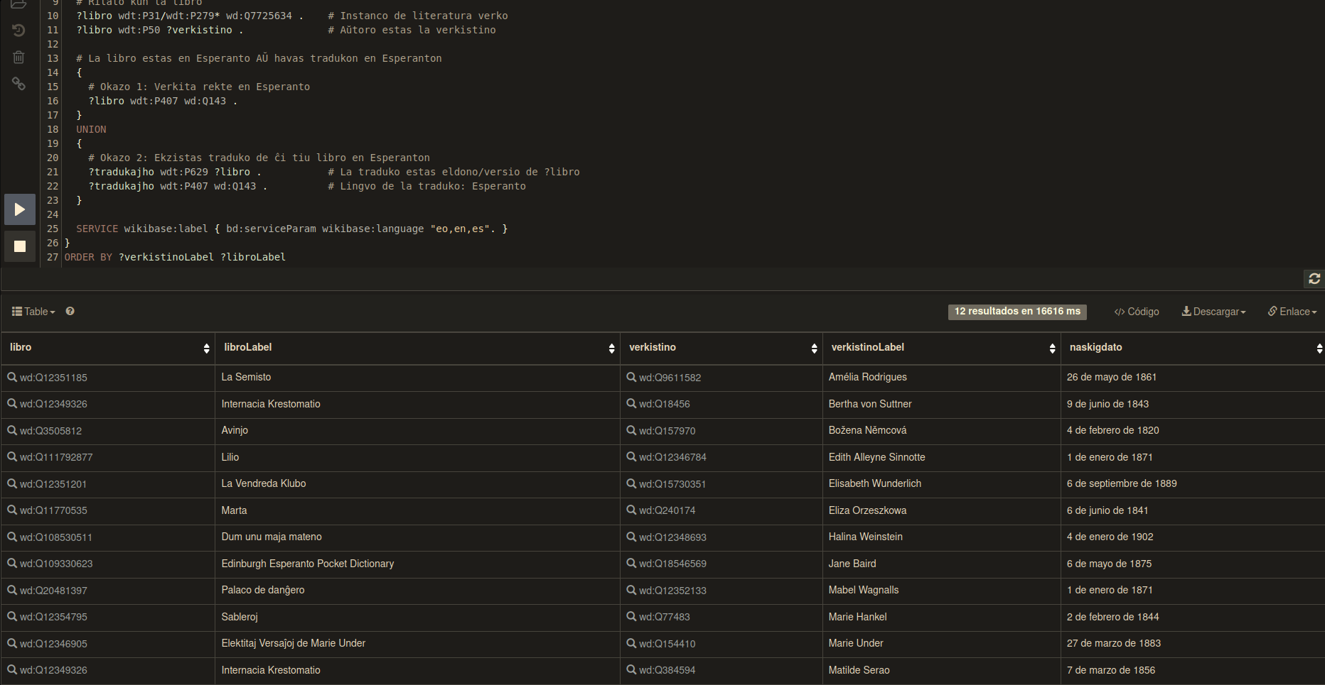Explore item wd:Q11770535 with magnifier icon
The height and width of the screenshot is (685, 1325).
[12, 510]
